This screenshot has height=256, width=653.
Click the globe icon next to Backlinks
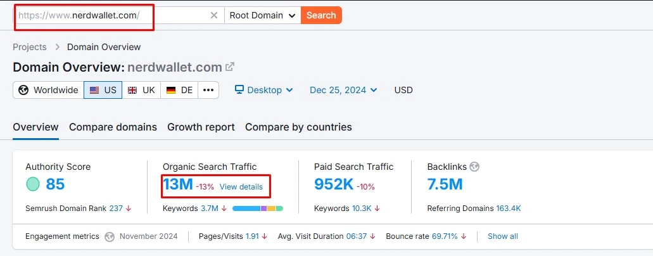pos(474,167)
